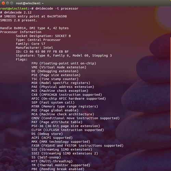
Task: Click the 'PAE (Physical address extension)' flag
Action: pos(63,87)
